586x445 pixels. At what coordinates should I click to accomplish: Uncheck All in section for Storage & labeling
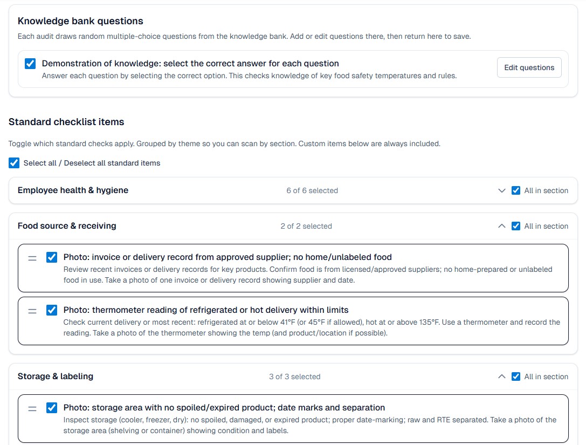pyautogui.click(x=516, y=376)
